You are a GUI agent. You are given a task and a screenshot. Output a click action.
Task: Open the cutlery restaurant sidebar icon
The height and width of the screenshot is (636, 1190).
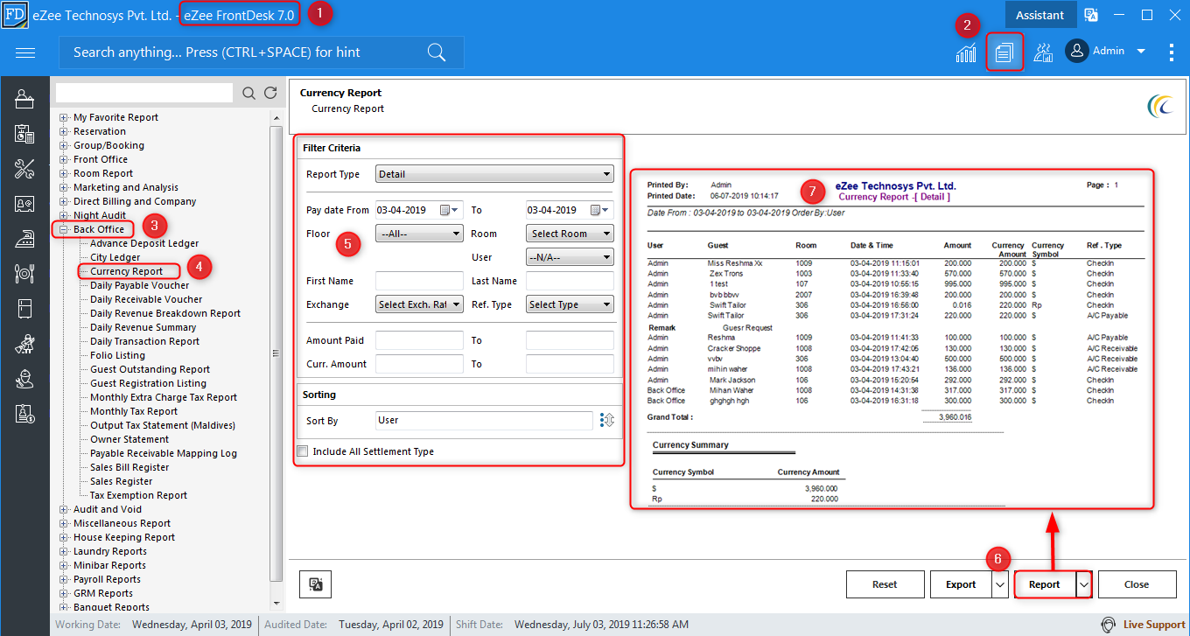tap(24, 274)
